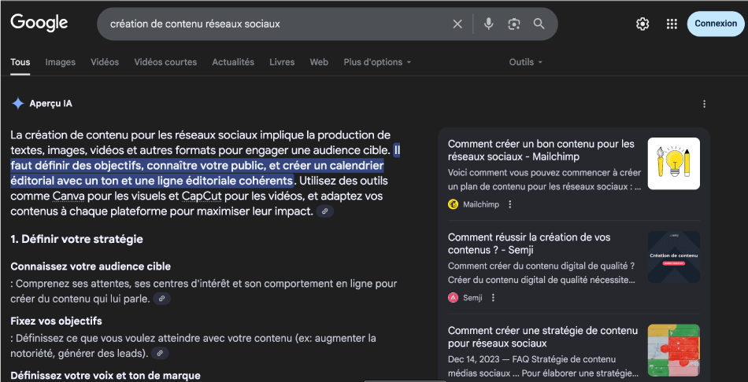The width and height of the screenshot is (748, 382).
Task: Open the Vidéos courtes tab
Action: [165, 62]
